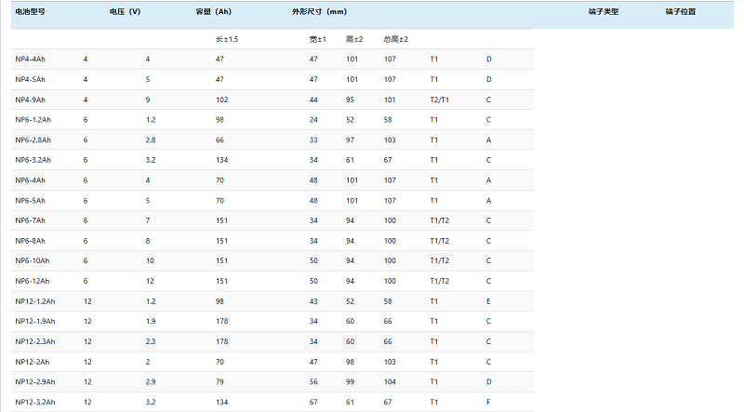The height and width of the screenshot is (412, 744).
Task: Click T1/T2 terminal type in NP6-10Ah row
Action: coord(439,260)
